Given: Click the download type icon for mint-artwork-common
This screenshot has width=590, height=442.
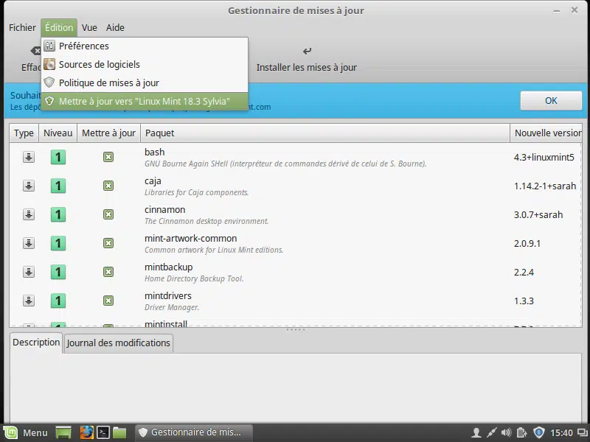Looking at the screenshot, I should click(29, 243).
